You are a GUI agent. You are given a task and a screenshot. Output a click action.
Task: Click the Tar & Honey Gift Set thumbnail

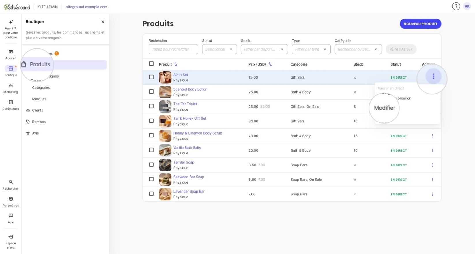(165, 121)
